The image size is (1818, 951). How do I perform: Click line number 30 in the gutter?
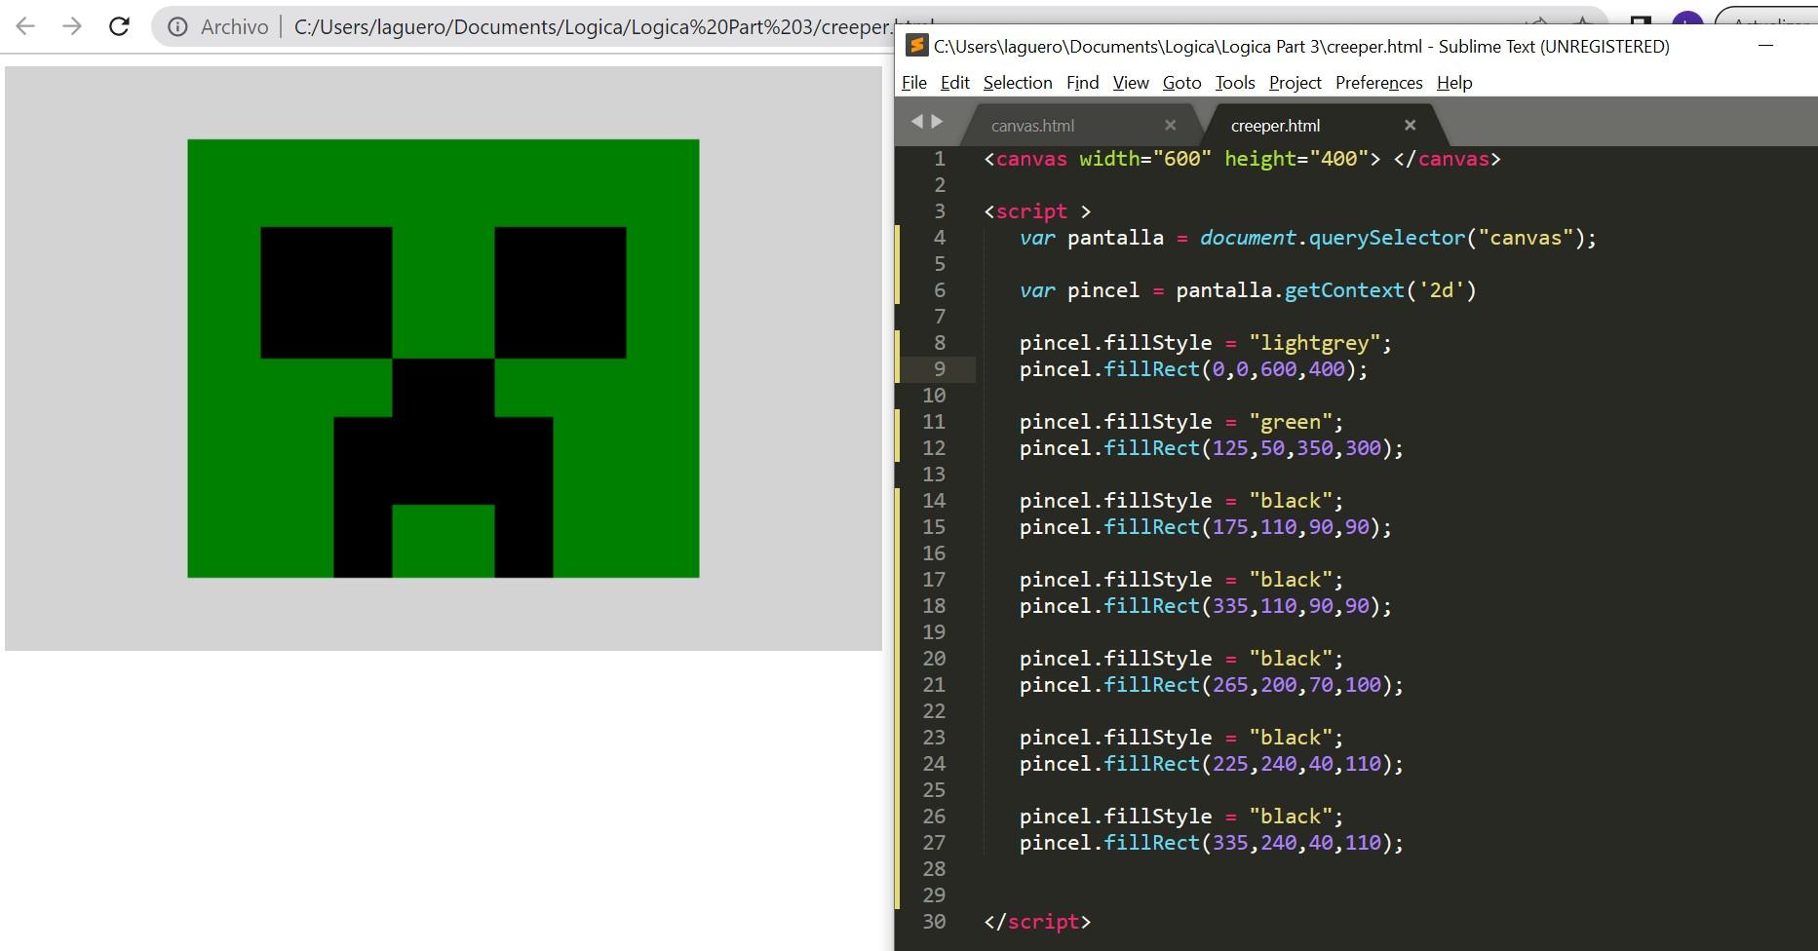click(934, 922)
